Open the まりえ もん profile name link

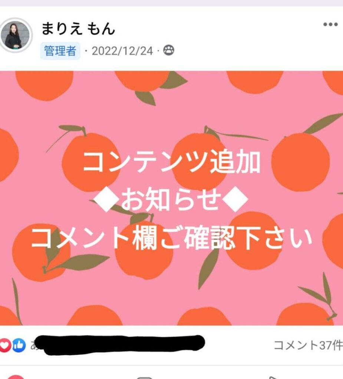[78, 29]
